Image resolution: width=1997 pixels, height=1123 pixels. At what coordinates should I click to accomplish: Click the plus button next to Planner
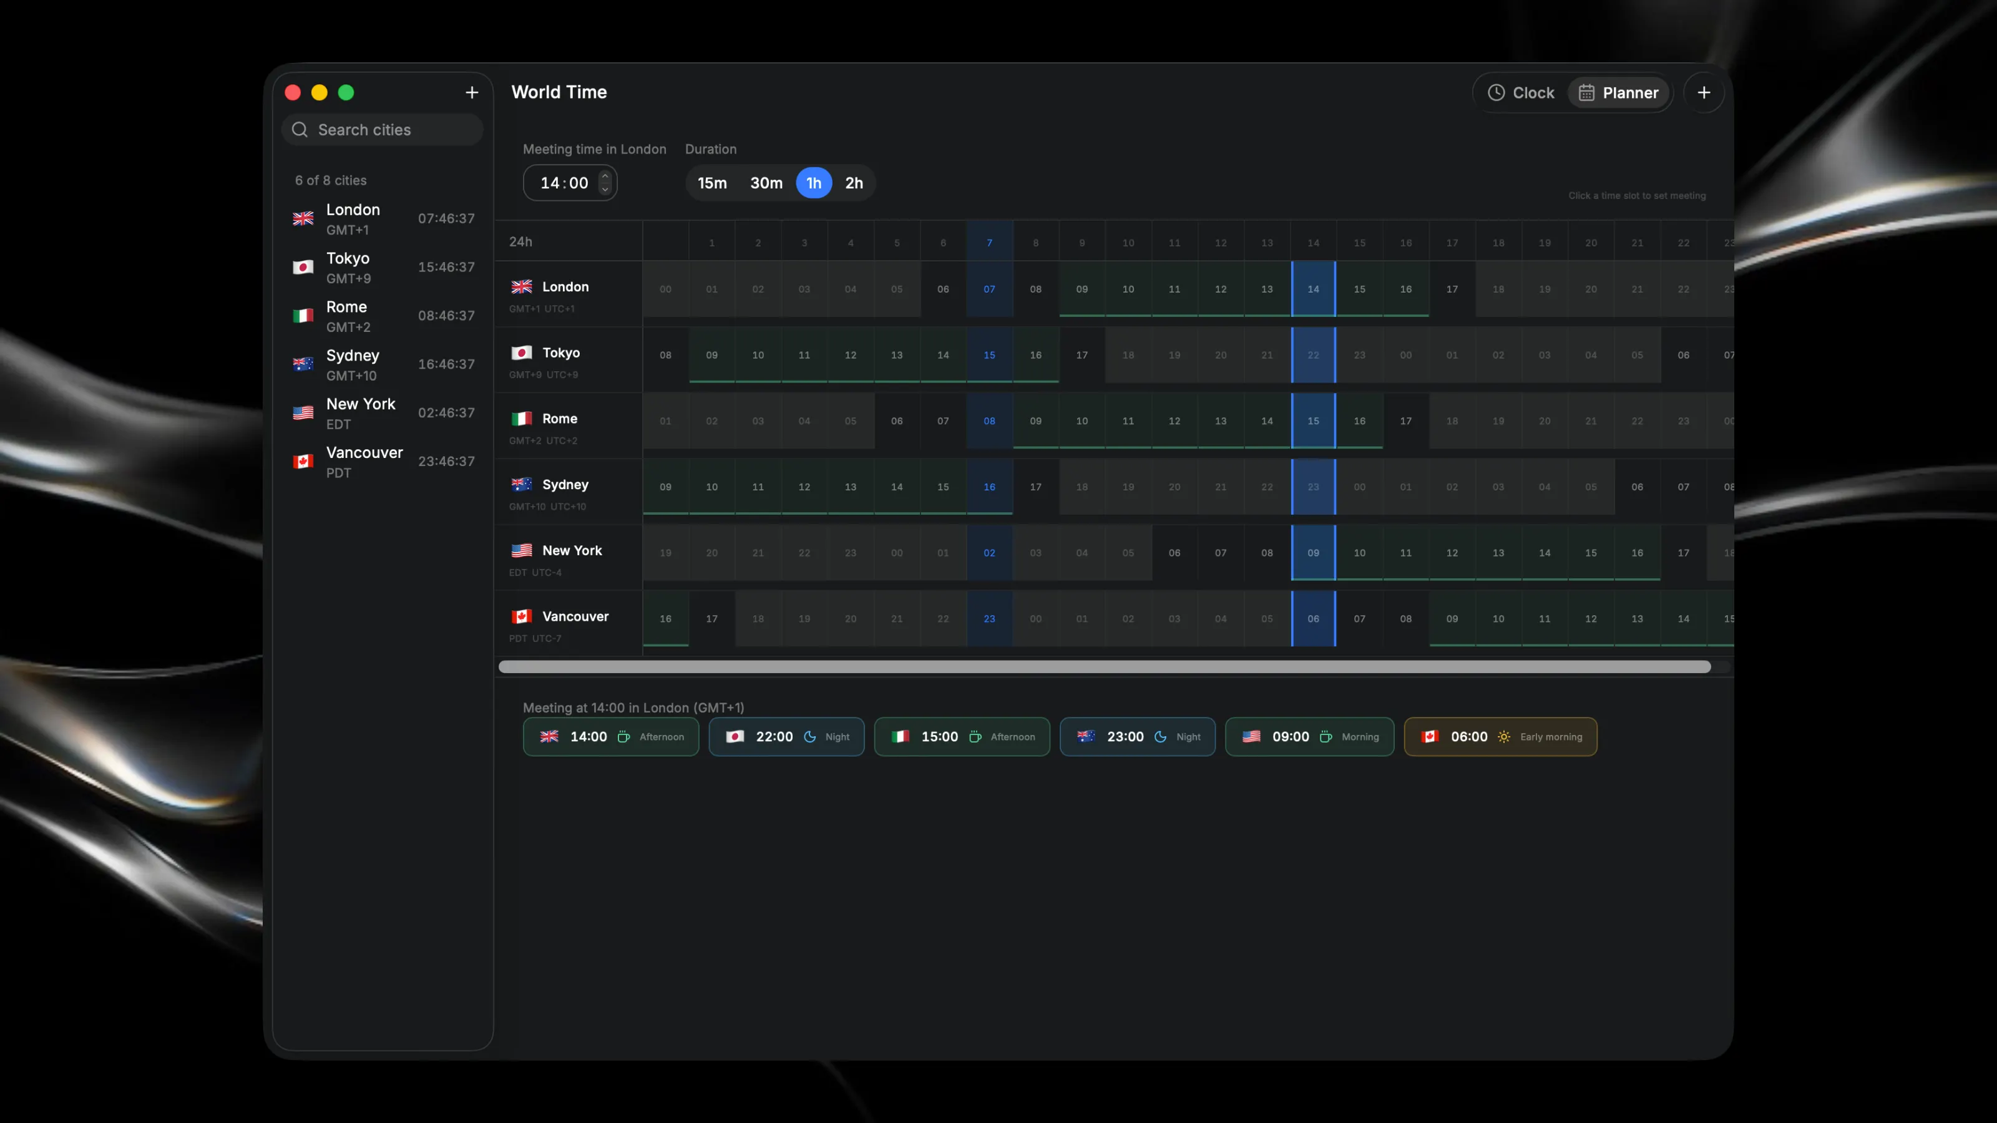[x=1703, y=92]
